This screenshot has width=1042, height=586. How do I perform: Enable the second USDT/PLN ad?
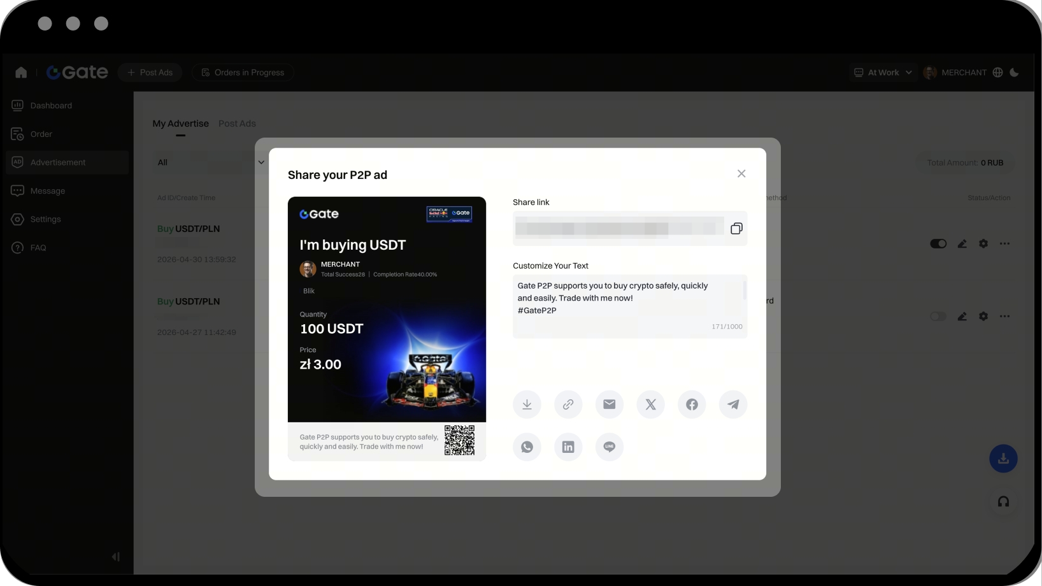point(938,317)
